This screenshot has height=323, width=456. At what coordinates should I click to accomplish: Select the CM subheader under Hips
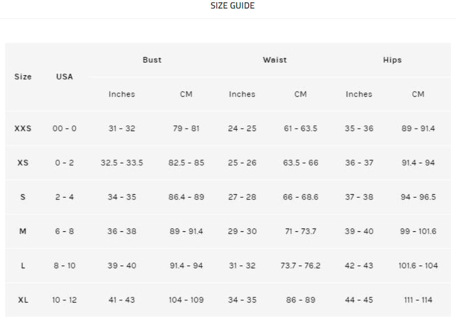[418, 95]
